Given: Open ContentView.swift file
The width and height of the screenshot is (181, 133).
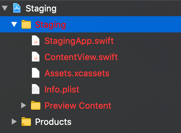Looking at the screenshot, I should pyautogui.click(x=81, y=57).
